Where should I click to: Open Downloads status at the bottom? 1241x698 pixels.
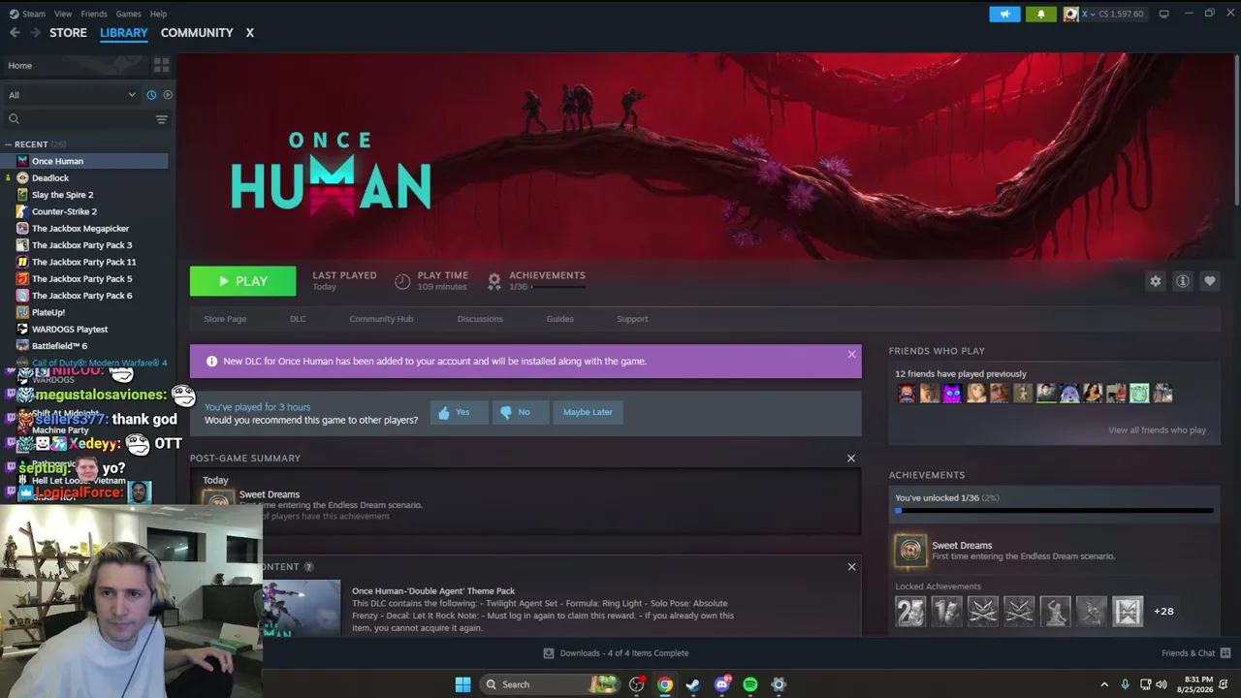click(x=616, y=653)
